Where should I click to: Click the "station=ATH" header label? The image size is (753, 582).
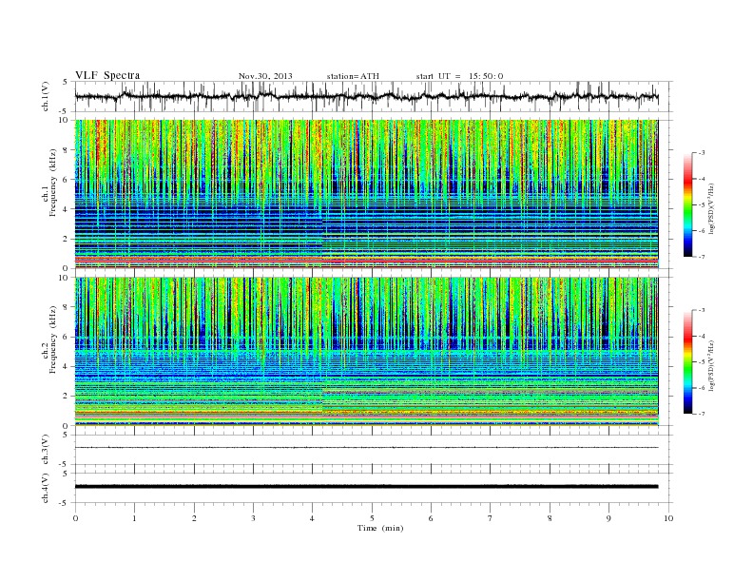point(353,76)
